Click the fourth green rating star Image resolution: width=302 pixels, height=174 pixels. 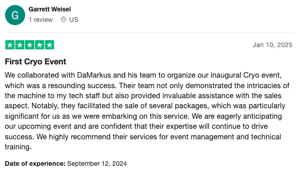[x=39, y=45]
